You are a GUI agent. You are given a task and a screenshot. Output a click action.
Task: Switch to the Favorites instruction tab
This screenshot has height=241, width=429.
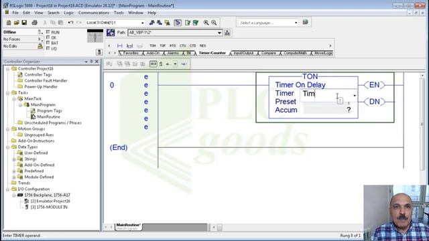point(131,53)
